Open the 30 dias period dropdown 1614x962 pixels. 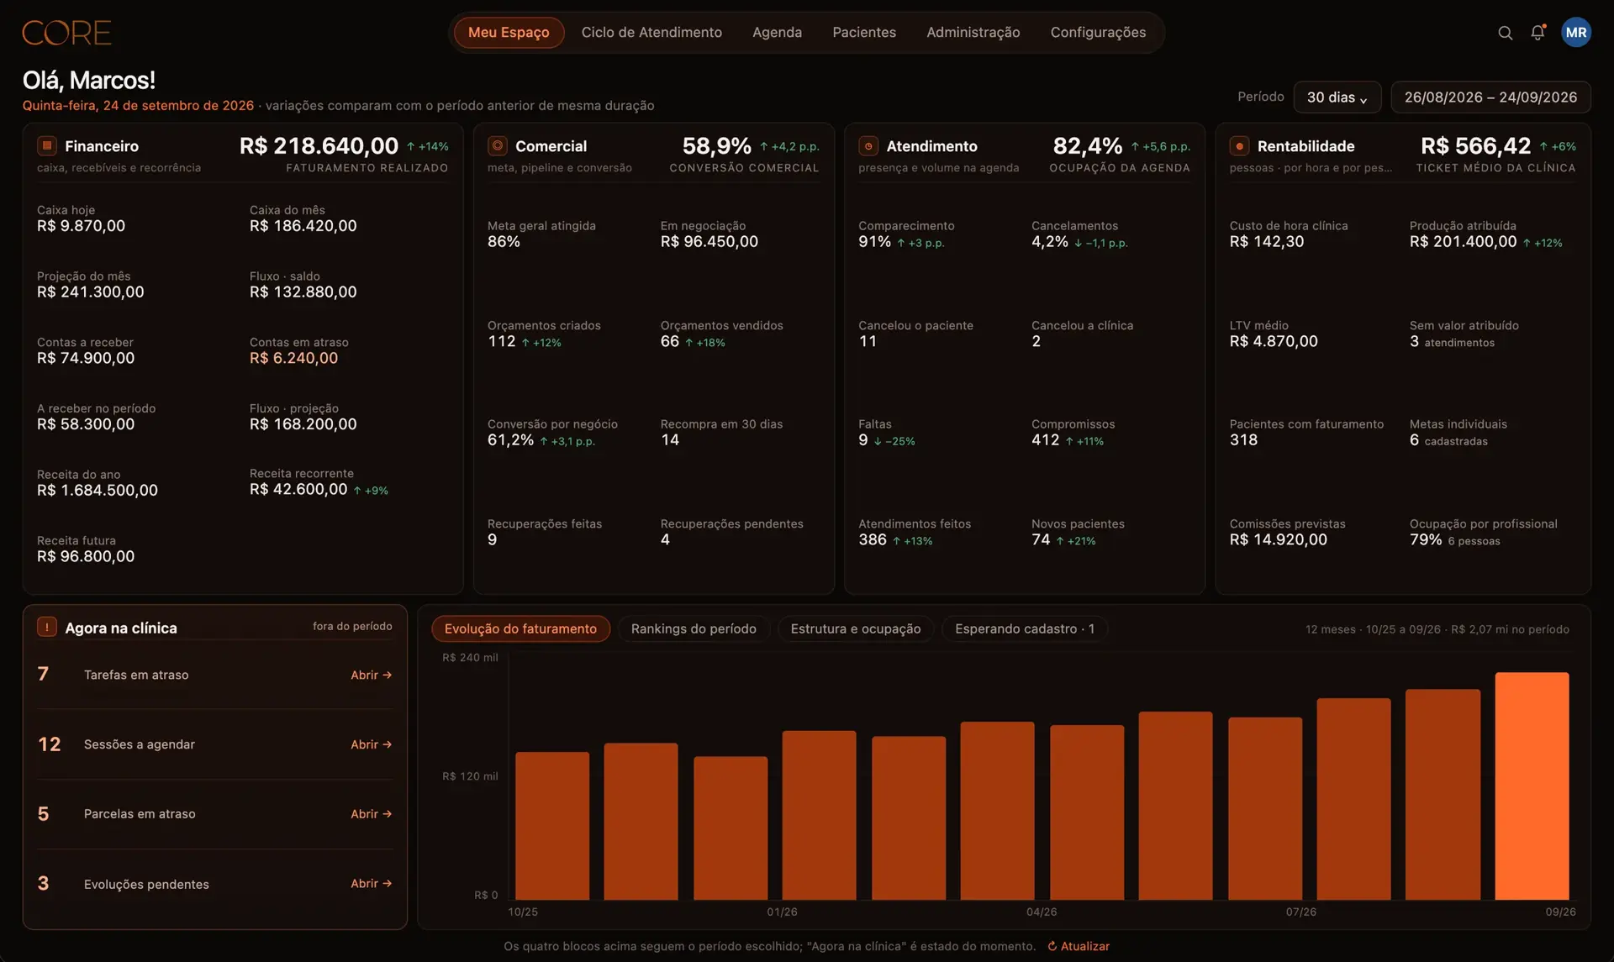[x=1337, y=97]
